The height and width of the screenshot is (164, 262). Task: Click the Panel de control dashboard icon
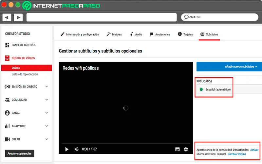coord(7,45)
